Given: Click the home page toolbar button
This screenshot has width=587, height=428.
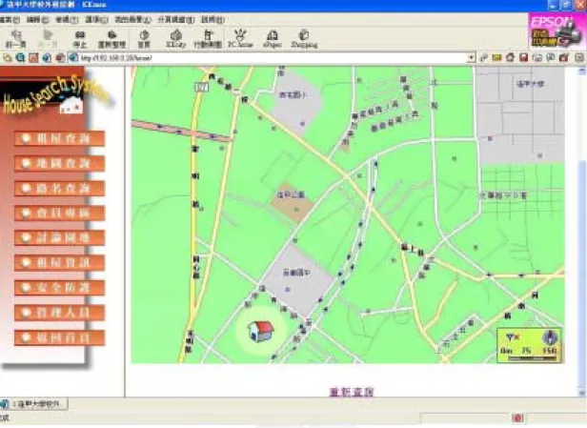Looking at the screenshot, I should pyautogui.click(x=144, y=39).
